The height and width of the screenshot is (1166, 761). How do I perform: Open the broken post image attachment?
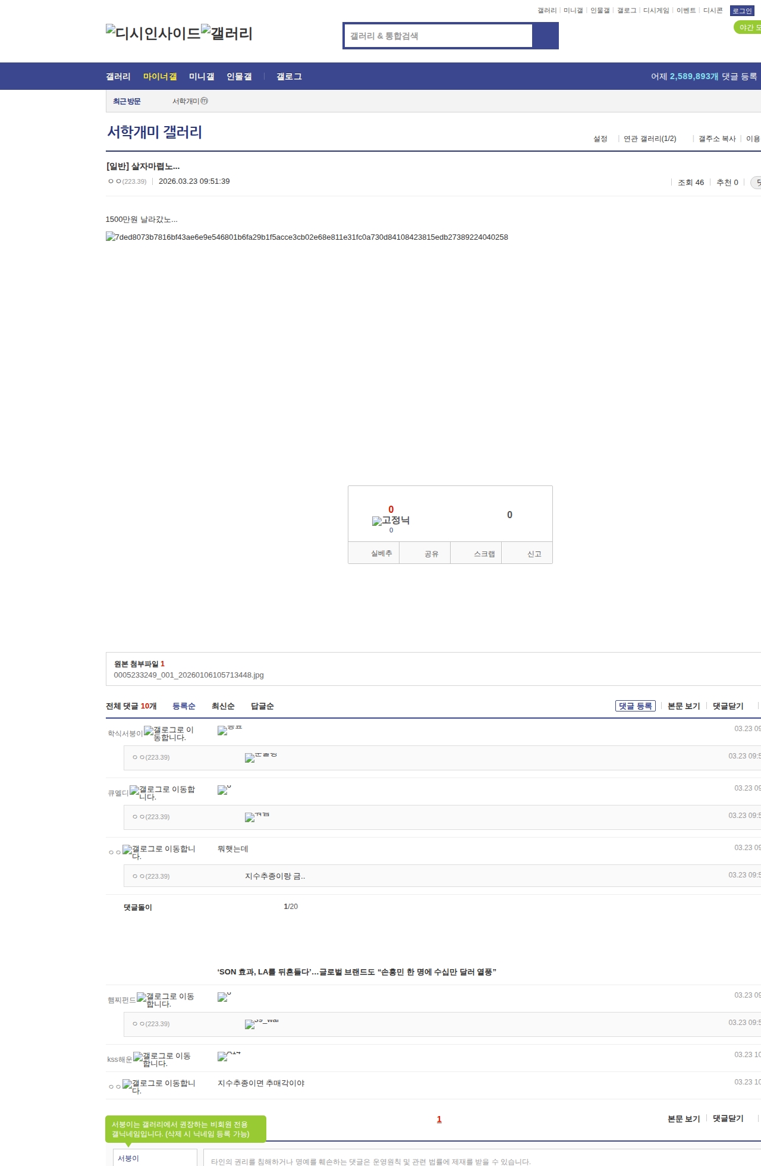pos(307,237)
